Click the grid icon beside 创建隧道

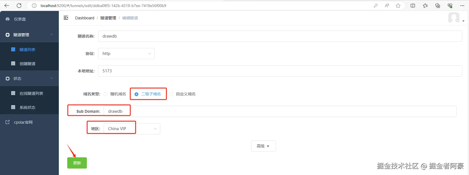[x=13, y=63]
